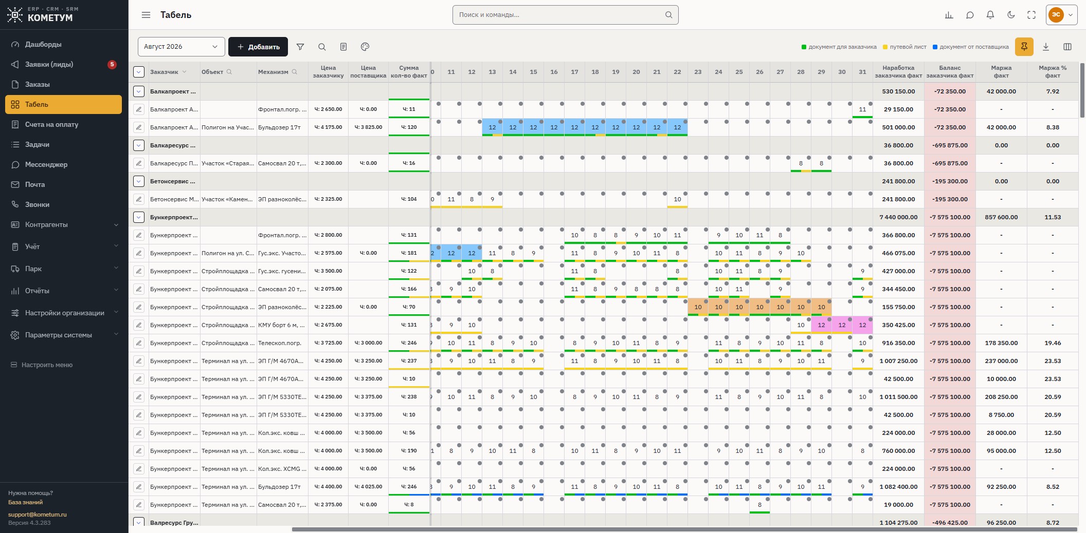Open Дашборды in sidebar

point(63,44)
